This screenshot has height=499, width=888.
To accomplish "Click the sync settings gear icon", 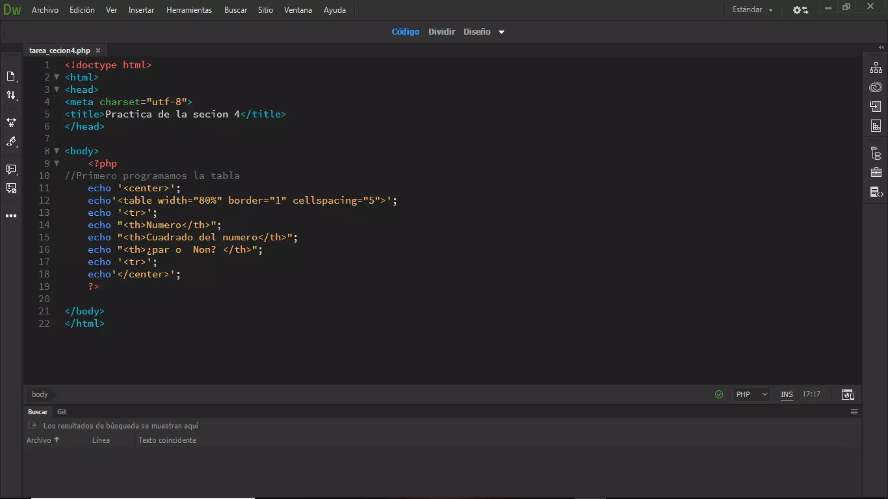I will [800, 10].
